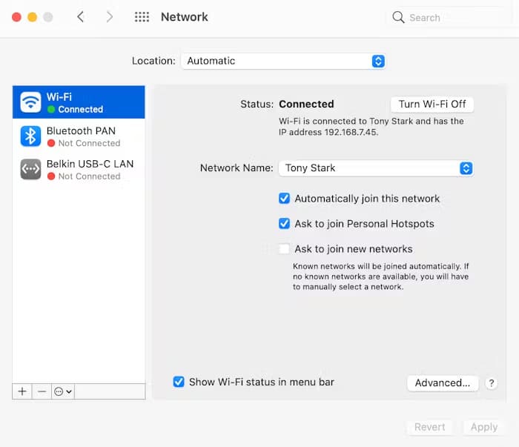Show all preferences via grid icon
Viewport: 519px width, 447px height.
pyautogui.click(x=142, y=17)
